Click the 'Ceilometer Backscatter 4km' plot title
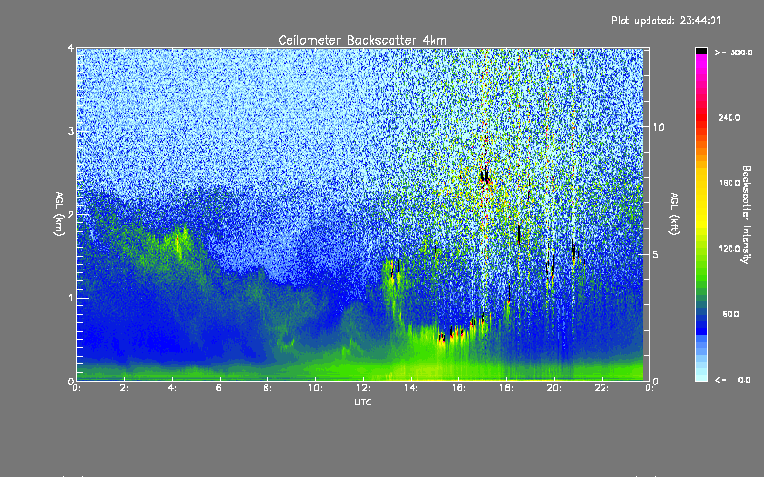764x477 pixels. (362, 40)
